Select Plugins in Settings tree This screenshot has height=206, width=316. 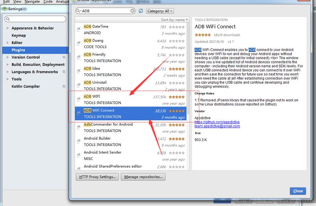[x=35, y=50]
